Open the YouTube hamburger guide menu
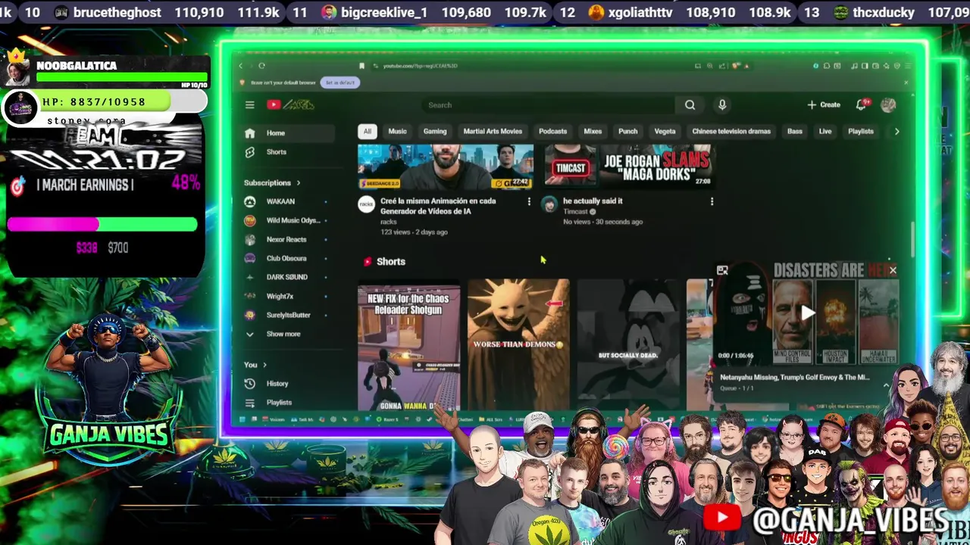This screenshot has height=545, width=970. (x=249, y=104)
